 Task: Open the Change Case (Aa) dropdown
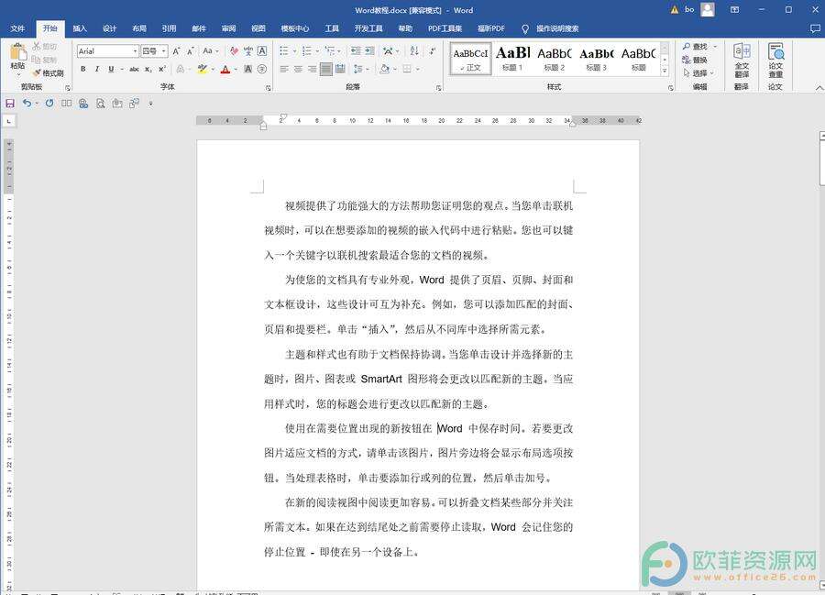[211, 51]
